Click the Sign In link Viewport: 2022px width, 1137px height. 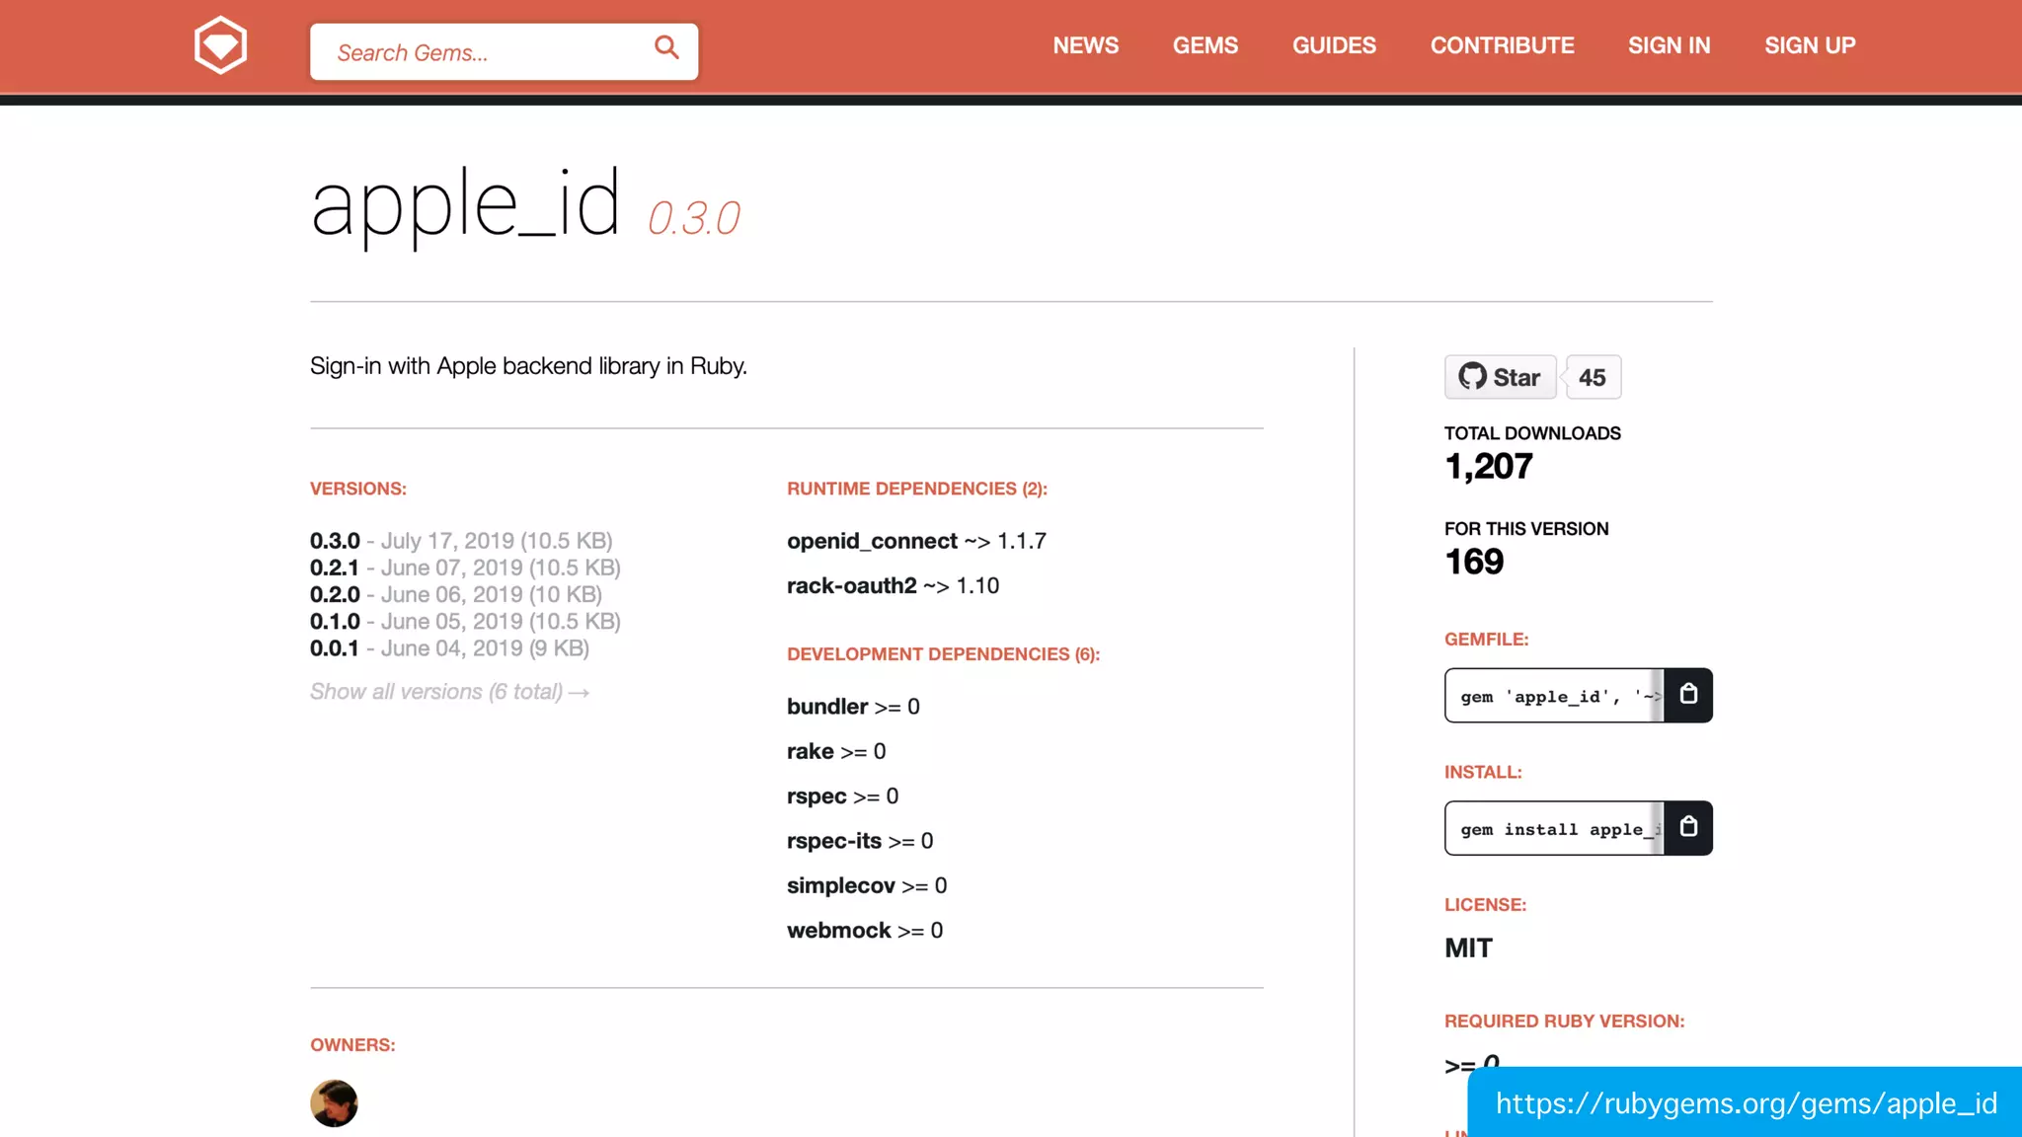click(1669, 45)
